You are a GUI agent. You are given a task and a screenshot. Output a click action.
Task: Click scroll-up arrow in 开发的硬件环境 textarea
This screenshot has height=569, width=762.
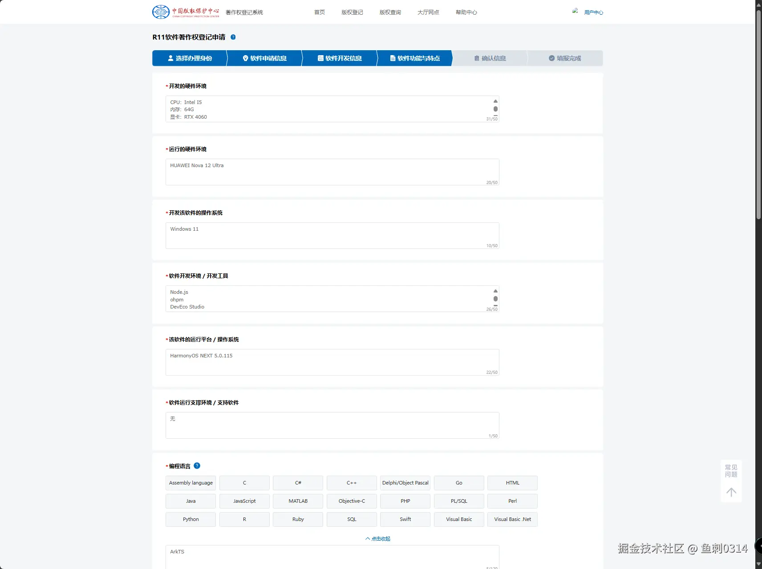(495, 101)
